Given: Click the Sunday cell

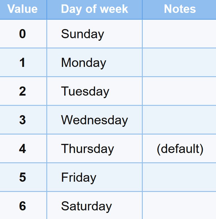Looking at the screenshot, I should [82, 34].
